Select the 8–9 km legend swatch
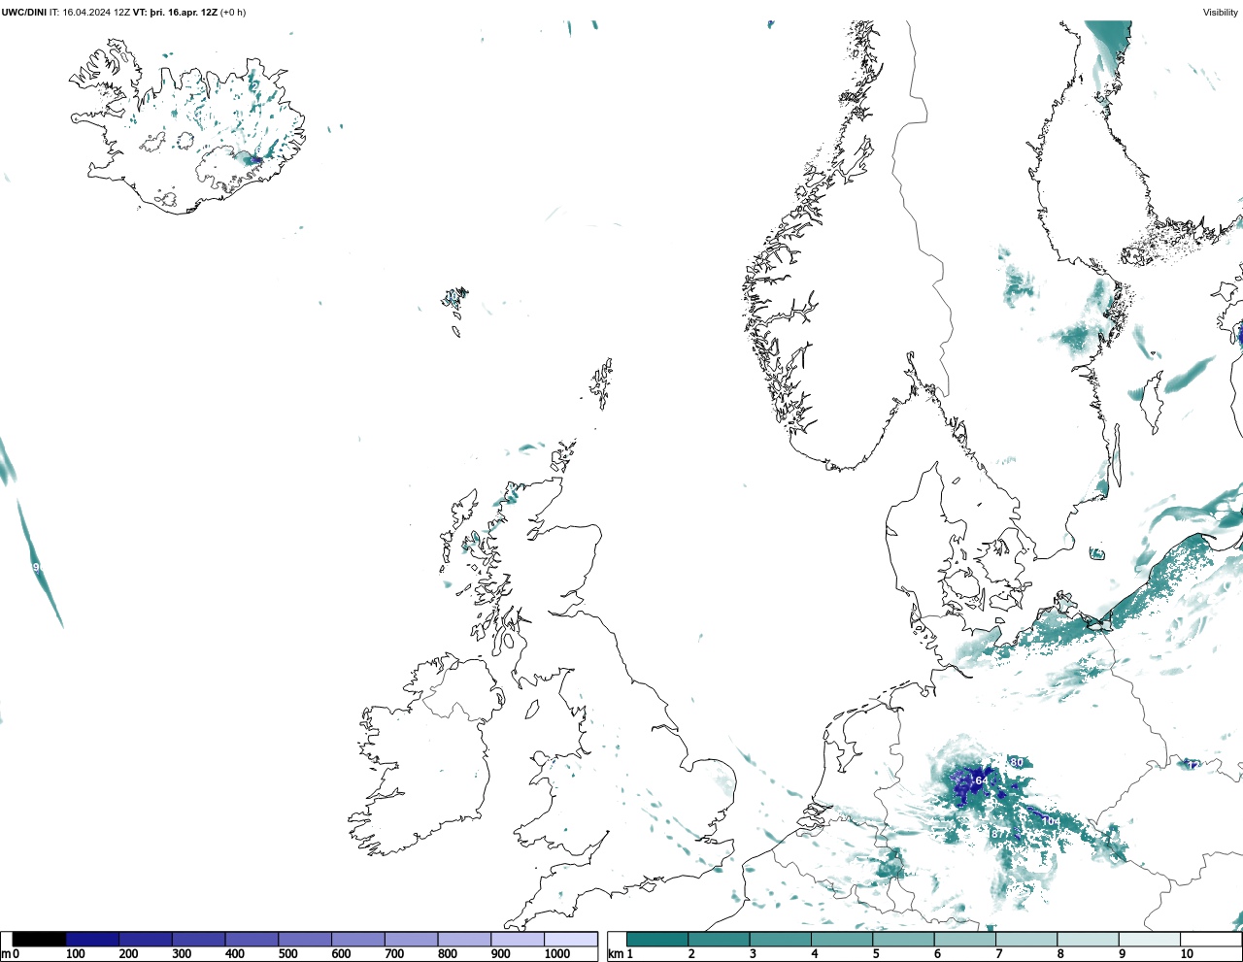Image resolution: width=1243 pixels, height=962 pixels. (x=1088, y=939)
